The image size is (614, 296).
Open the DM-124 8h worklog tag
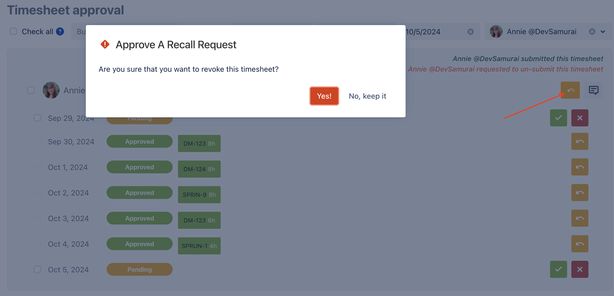tap(199, 169)
